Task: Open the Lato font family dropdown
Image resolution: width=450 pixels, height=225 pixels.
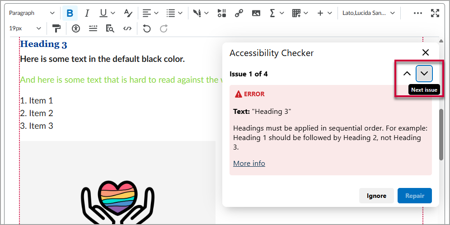Action: [x=369, y=13]
